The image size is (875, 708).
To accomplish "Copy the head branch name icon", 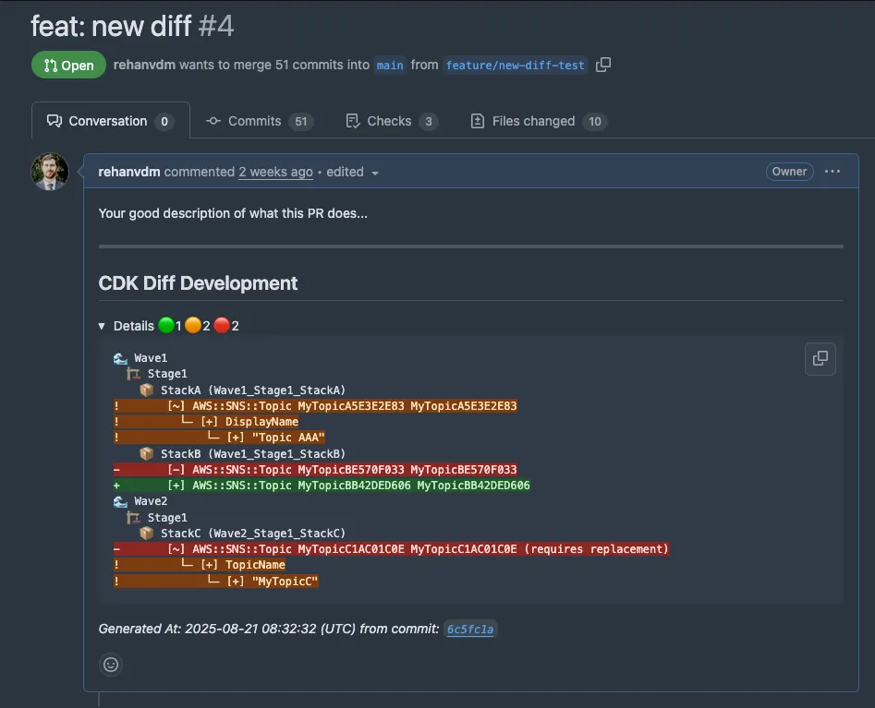I will (603, 65).
